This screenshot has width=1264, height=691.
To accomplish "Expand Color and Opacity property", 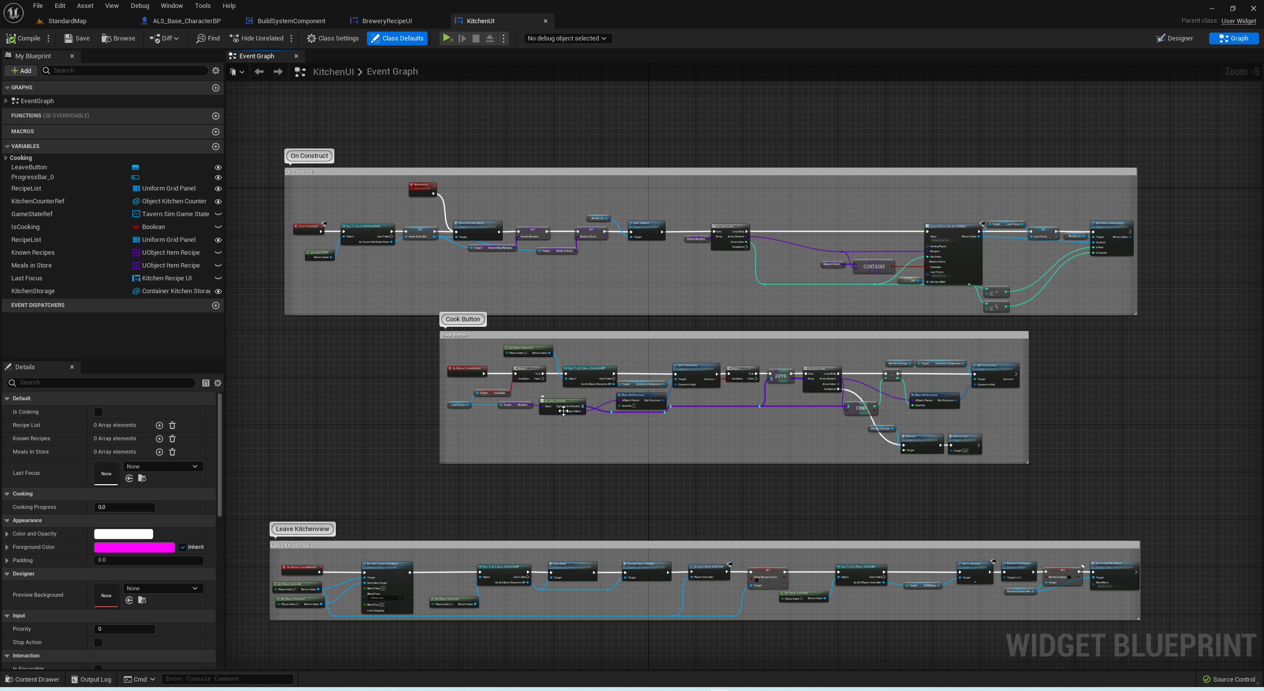I will click(7, 534).
